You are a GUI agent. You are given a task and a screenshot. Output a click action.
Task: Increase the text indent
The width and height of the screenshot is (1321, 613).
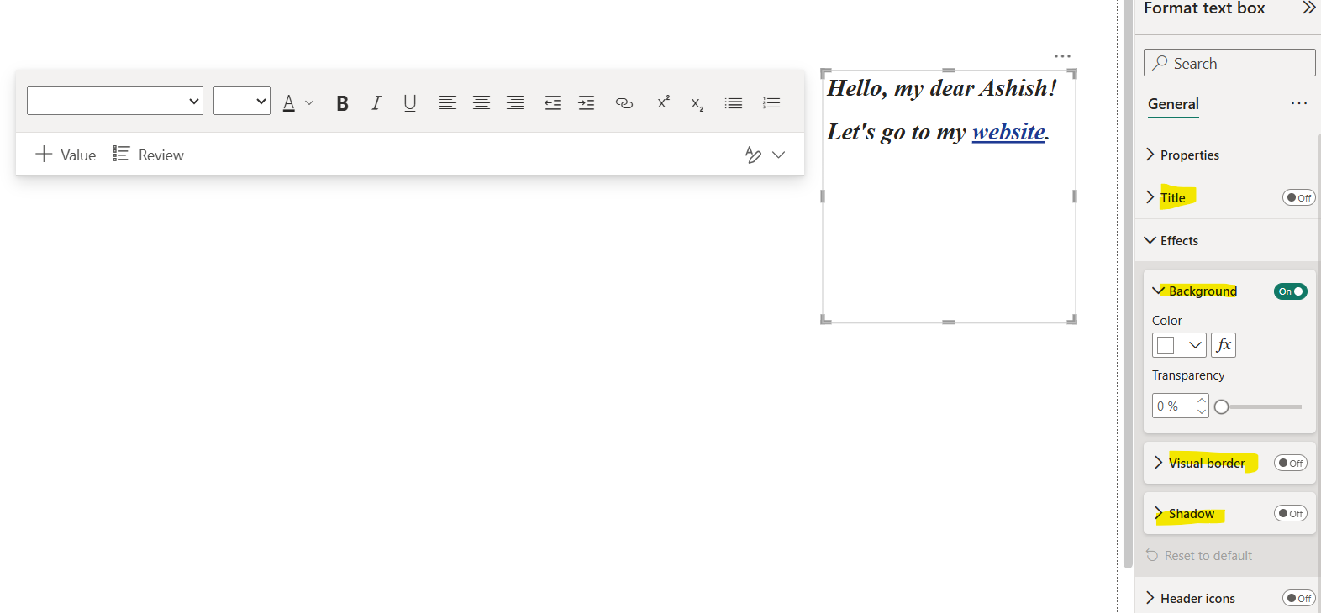[x=587, y=103]
